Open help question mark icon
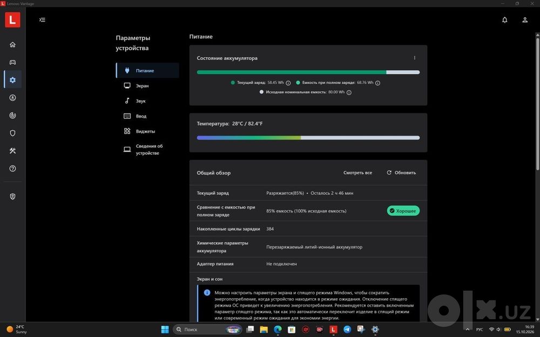This screenshot has width=540, height=337. click(x=13, y=168)
